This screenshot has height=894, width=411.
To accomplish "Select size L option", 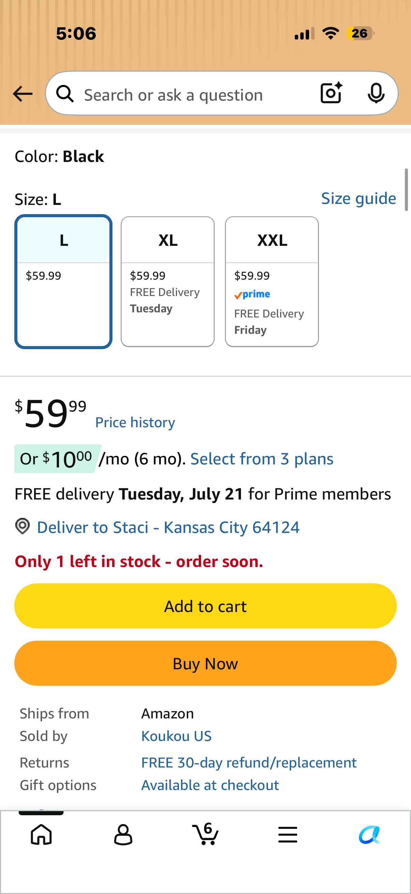I will tap(63, 281).
